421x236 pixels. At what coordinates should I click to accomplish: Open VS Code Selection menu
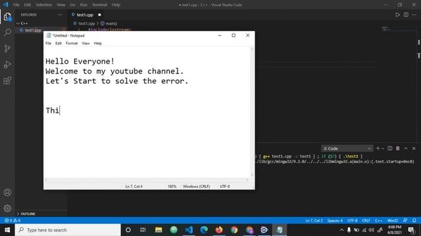[43, 5]
